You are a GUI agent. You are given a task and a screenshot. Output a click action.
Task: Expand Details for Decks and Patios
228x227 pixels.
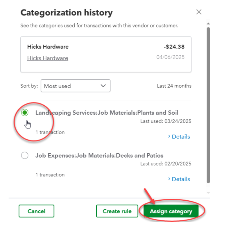tap(179, 179)
